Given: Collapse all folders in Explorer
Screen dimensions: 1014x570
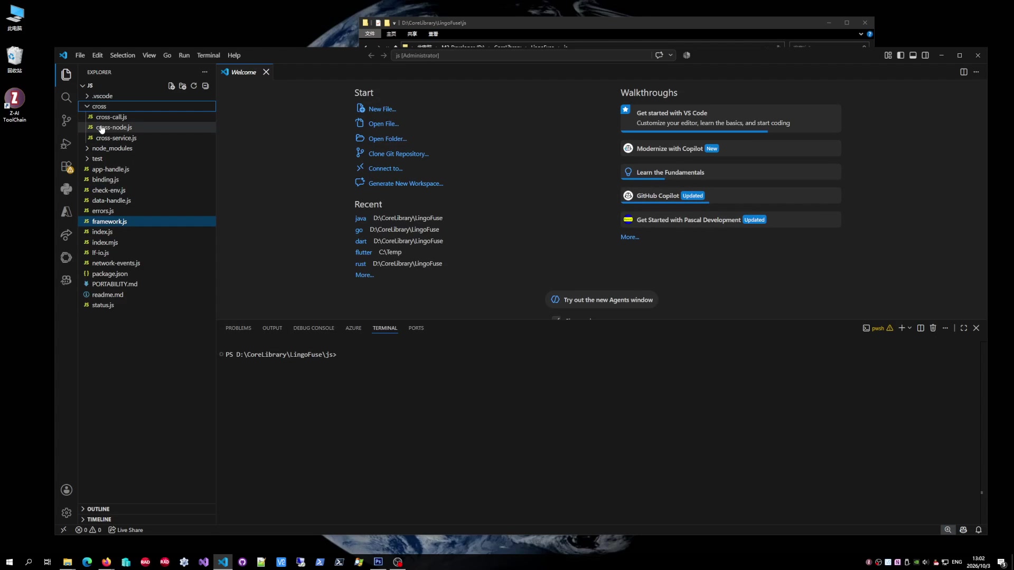Looking at the screenshot, I should tap(205, 85).
